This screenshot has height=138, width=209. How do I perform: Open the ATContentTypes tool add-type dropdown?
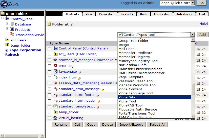(156, 35)
